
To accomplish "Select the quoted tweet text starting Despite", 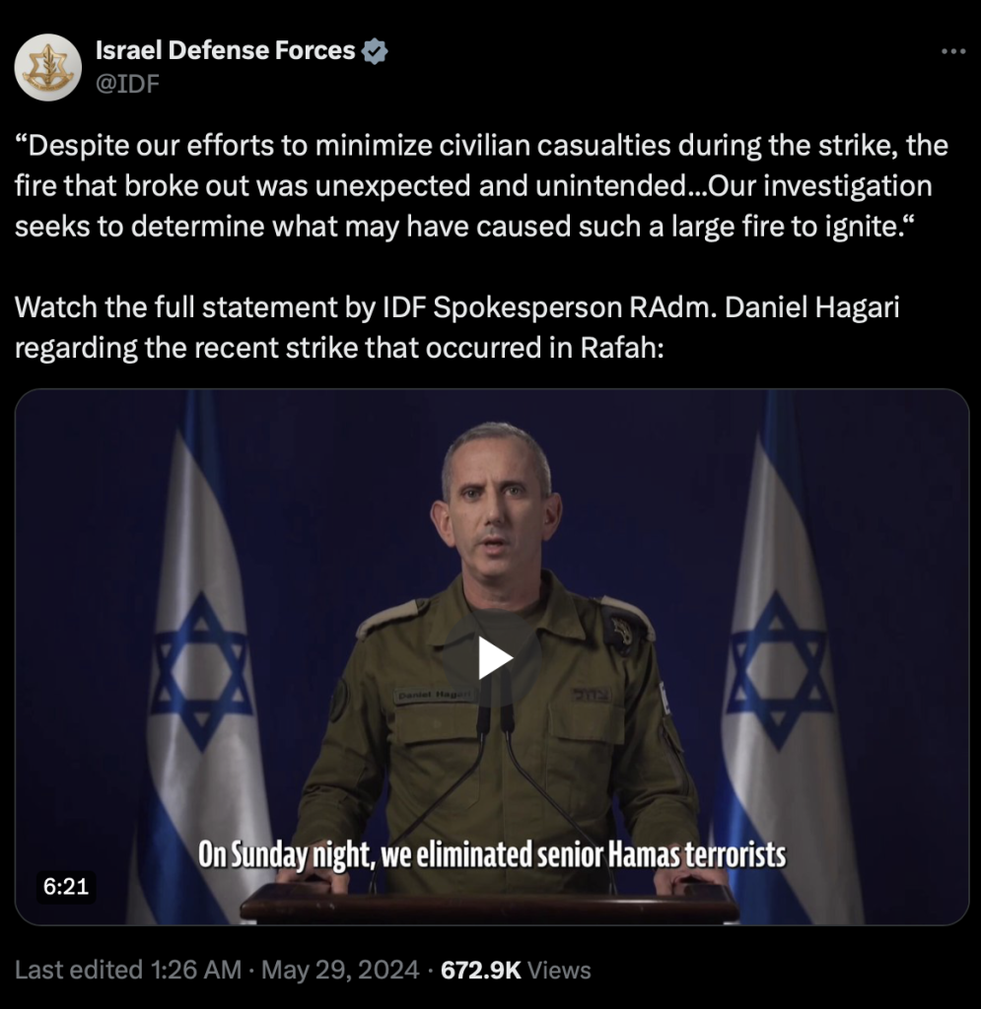I will (481, 186).
